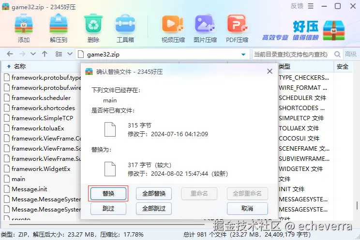Sort by the 安全 column header
The image size is (360, 240).
pos(343,67)
